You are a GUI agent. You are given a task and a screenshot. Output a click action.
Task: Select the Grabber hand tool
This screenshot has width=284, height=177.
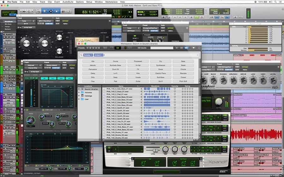pyautogui.click(x=57, y=11)
